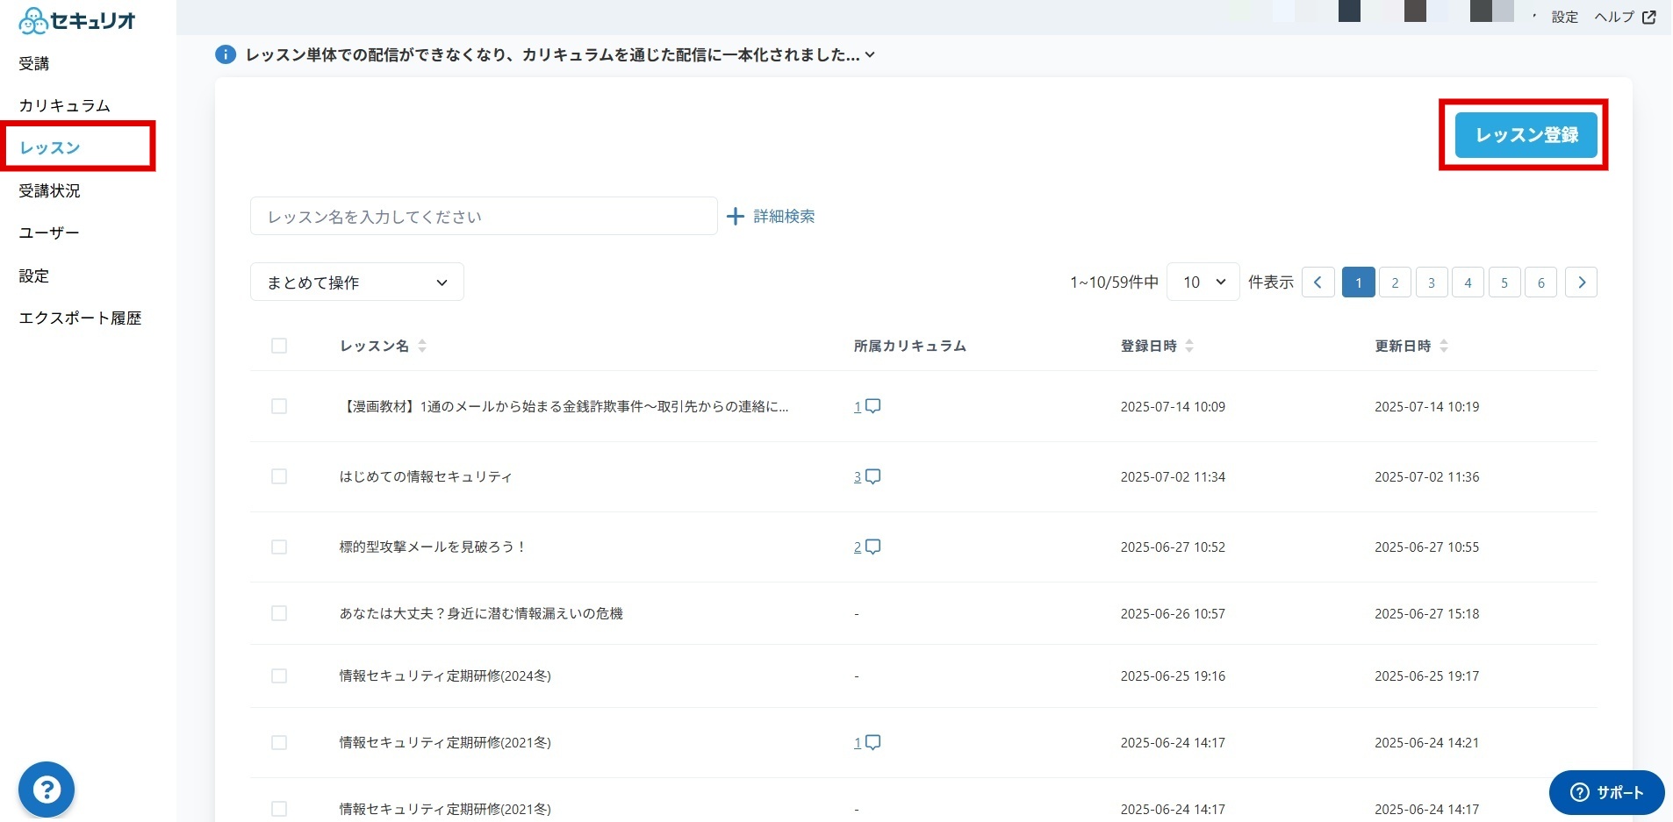Viewport: 1673px width, 822px height.
Task: Click the レッスン名 search input field
Action: (483, 217)
